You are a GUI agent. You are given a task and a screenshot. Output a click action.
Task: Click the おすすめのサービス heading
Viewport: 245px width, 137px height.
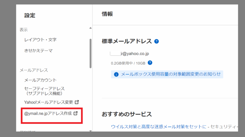point(127,114)
